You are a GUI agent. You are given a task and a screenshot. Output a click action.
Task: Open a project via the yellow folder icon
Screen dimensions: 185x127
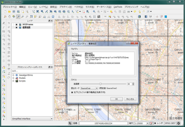(x=10, y=12)
